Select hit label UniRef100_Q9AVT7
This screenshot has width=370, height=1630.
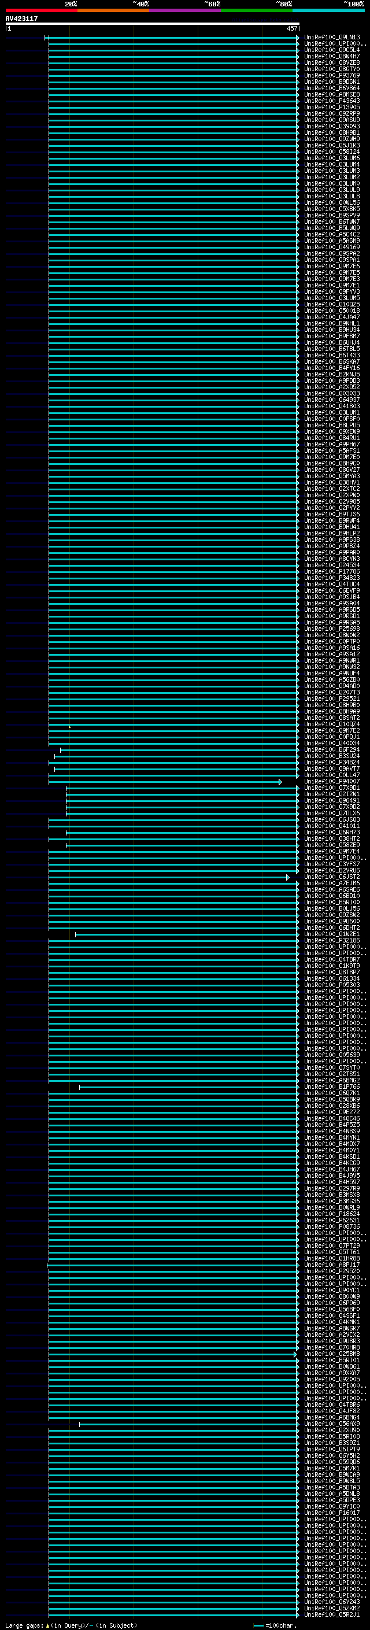pyautogui.click(x=332, y=768)
